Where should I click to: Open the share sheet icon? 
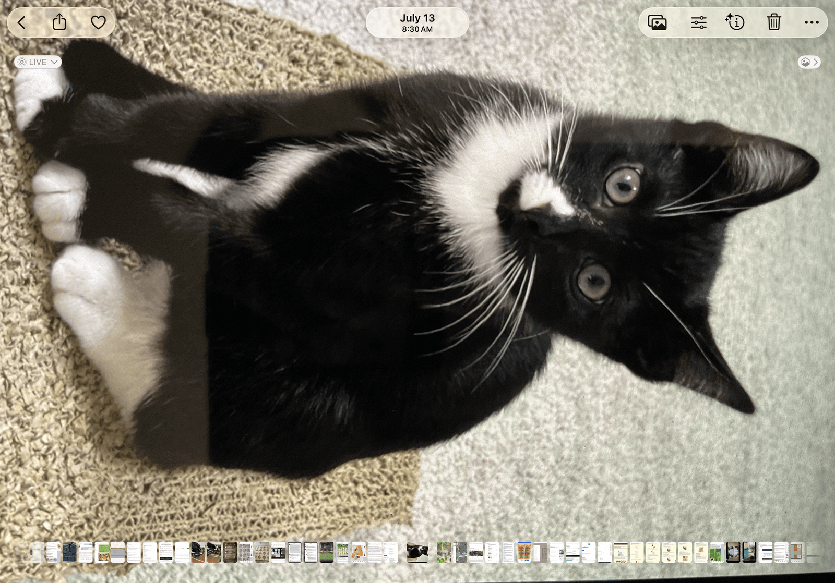(x=59, y=22)
